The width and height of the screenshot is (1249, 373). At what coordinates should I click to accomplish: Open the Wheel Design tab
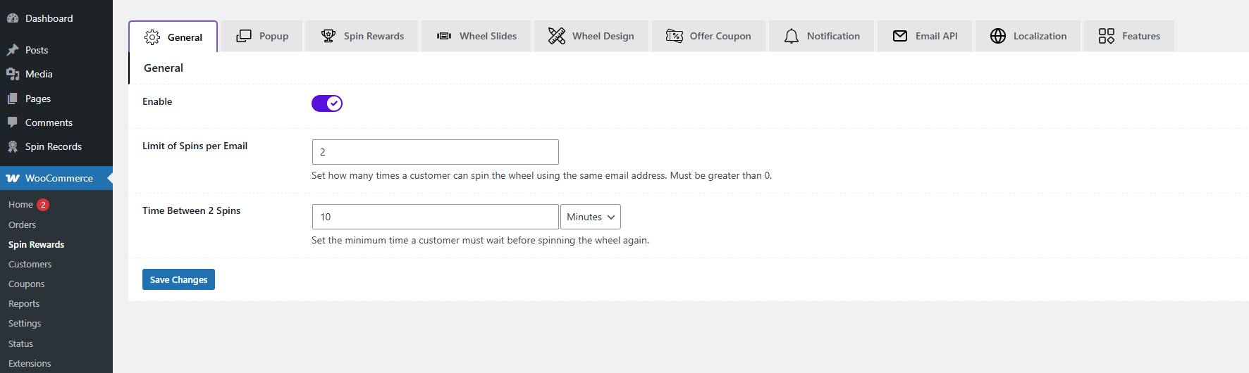(x=591, y=36)
